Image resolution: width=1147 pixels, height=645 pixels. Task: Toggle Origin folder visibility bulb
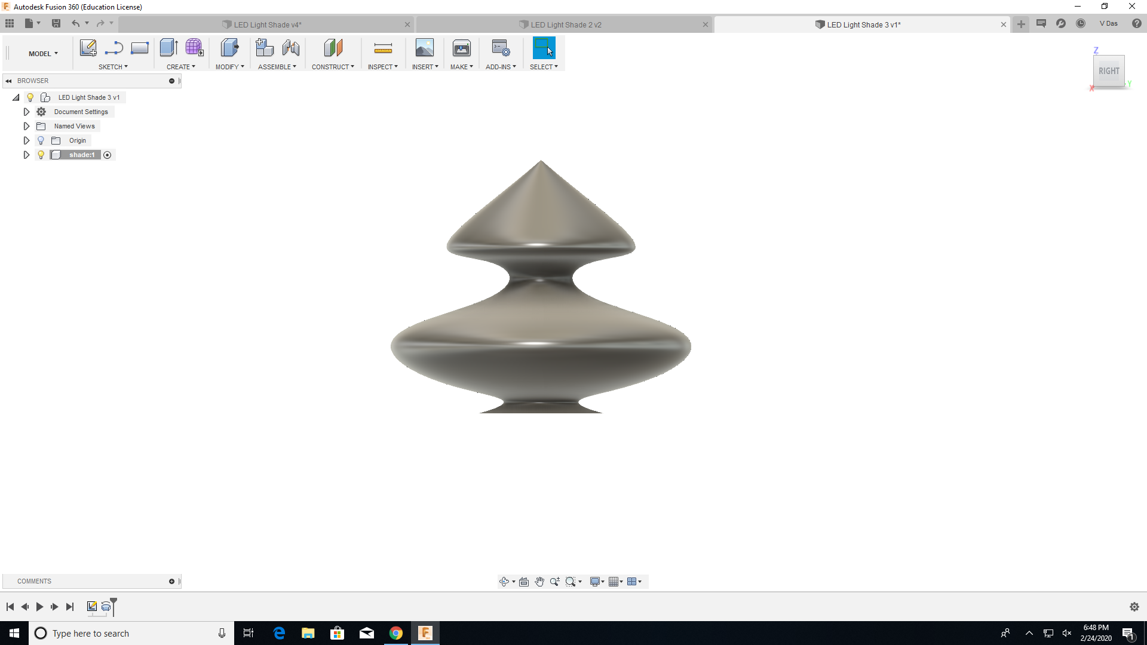[41, 140]
